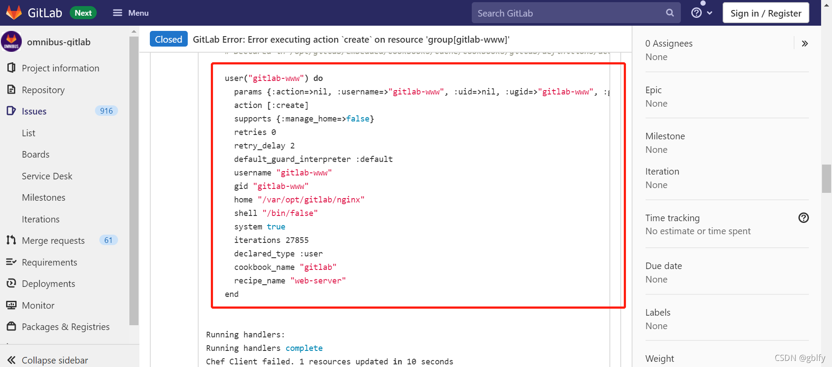
Task: Click the Epic label
Action: [653, 90]
